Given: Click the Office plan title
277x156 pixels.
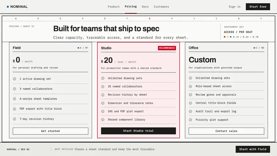Looking at the screenshot, I should point(194,48).
